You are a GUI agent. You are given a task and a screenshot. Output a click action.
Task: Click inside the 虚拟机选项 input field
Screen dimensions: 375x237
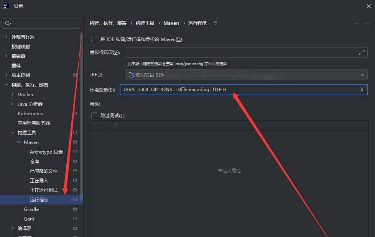230,52
